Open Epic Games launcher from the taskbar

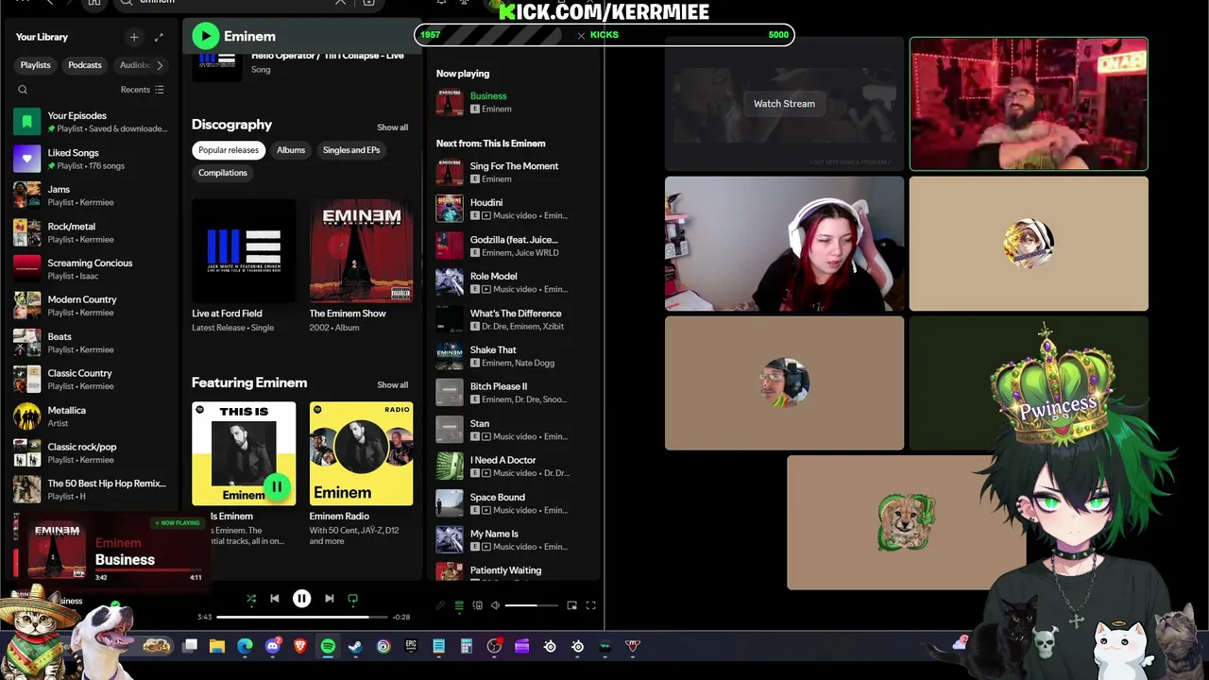(x=411, y=646)
